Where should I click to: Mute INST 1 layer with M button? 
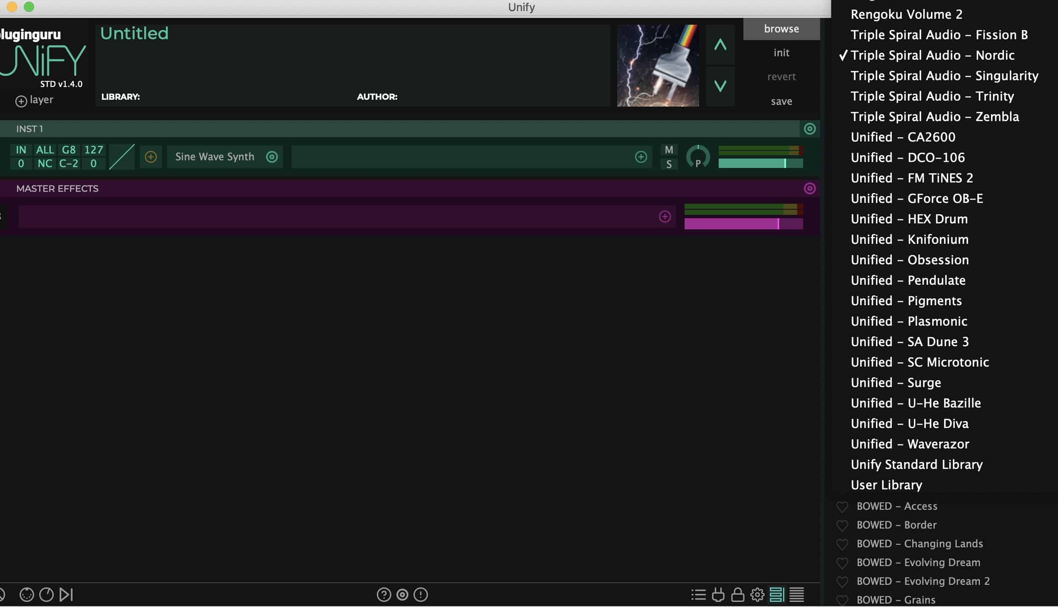point(669,150)
